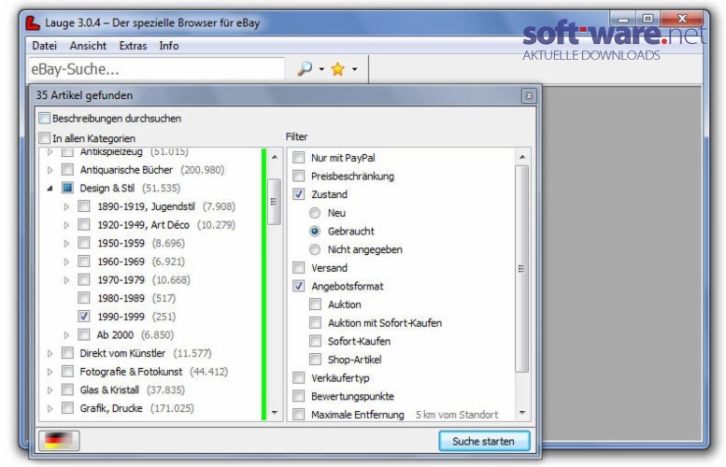Expand Direkt vom Künstler node
Screen dimensions: 726x467
pyautogui.click(x=50, y=354)
